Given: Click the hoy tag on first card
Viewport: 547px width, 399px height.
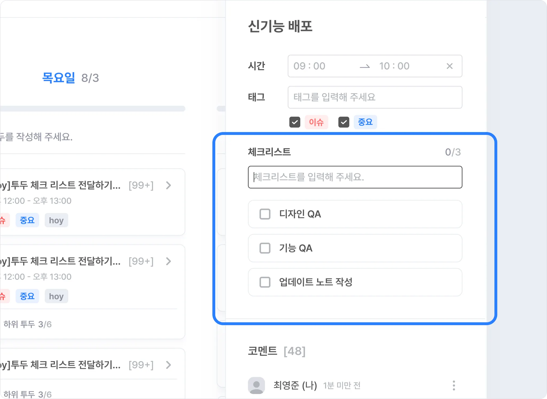Looking at the screenshot, I should pyautogui.click(x=56, y=220).
